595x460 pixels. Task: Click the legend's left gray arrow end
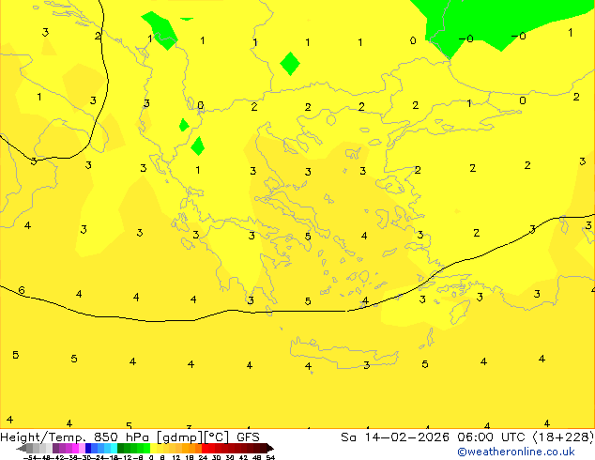[x=22, y=448]
